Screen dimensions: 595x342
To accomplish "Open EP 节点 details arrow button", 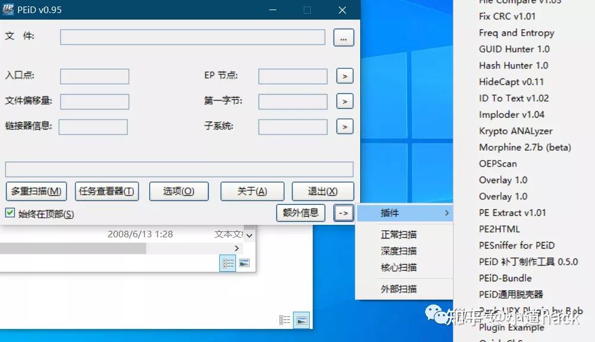I will pyautogui.click(x=345, y=76).
